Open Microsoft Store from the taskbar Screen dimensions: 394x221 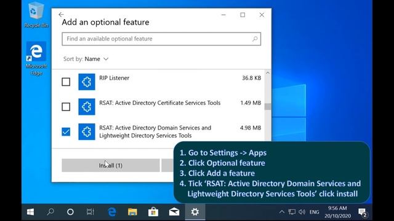tap(153, 212)
